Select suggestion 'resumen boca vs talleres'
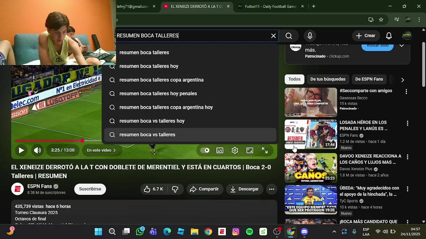The height and width of the screenshot is (239, 426). click(190, 135)
